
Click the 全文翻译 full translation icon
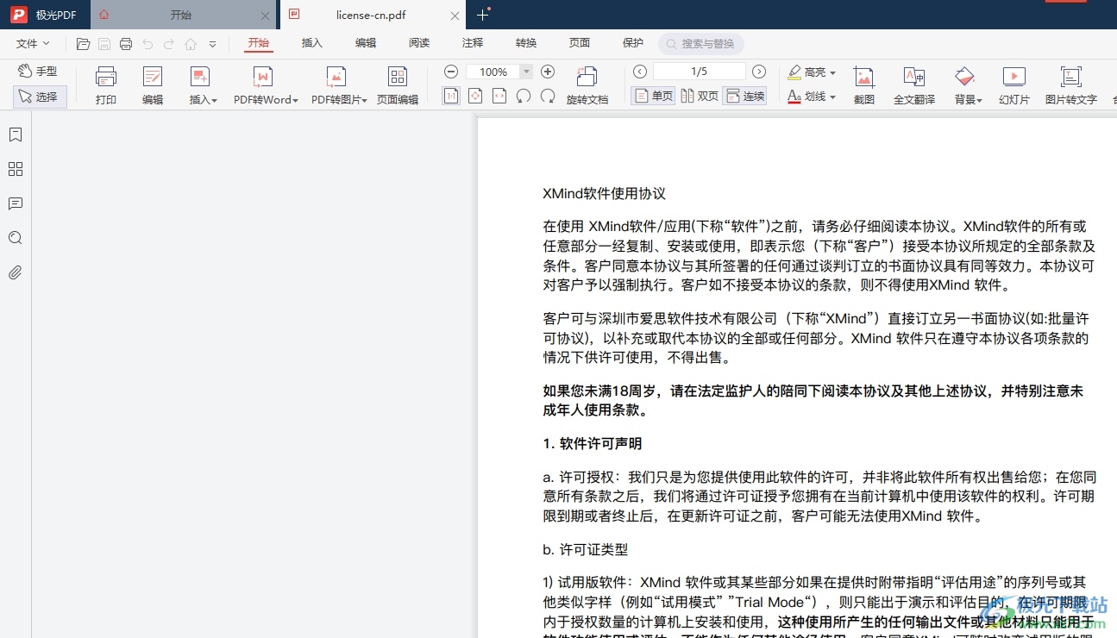914,85
